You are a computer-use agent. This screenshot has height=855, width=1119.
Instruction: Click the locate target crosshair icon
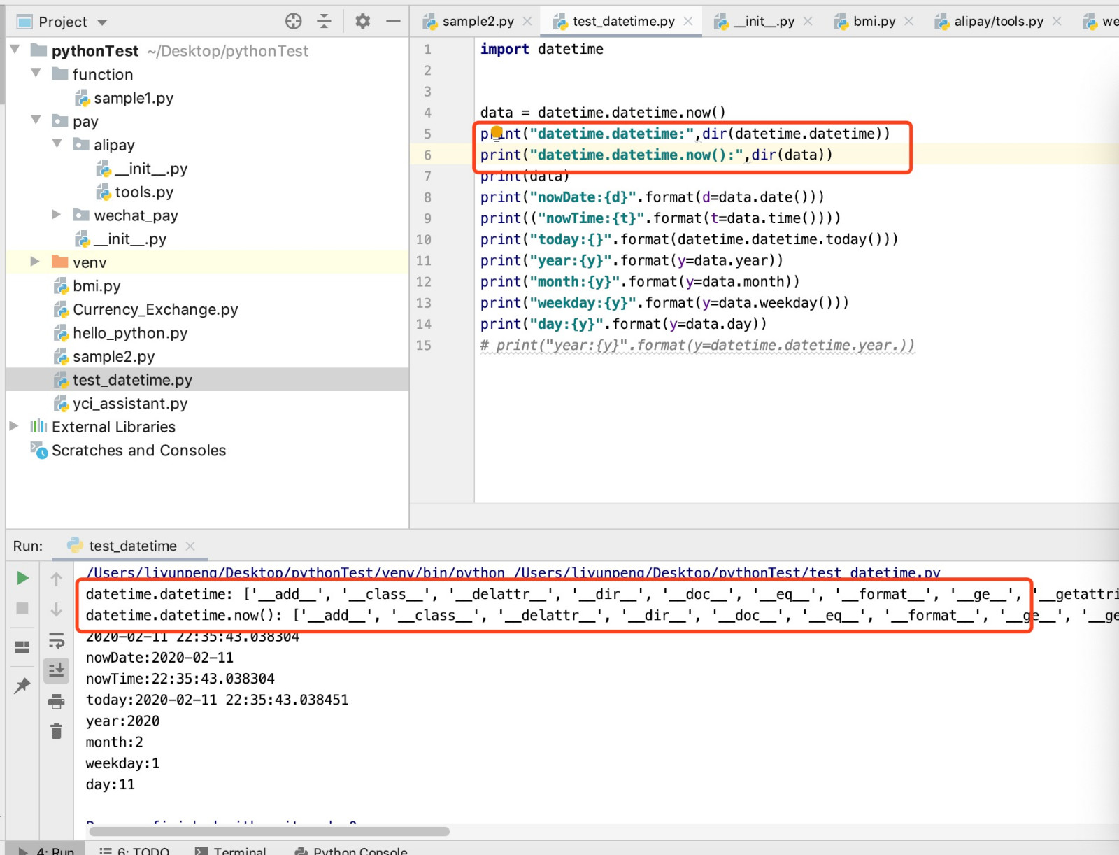tap(294, 22)
